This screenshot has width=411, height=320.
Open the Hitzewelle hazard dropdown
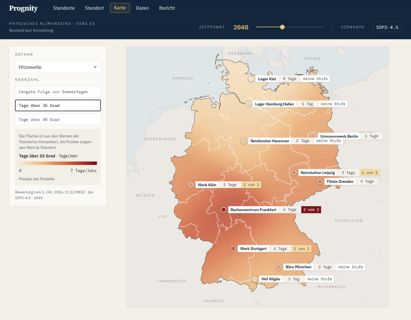(58, 67)
